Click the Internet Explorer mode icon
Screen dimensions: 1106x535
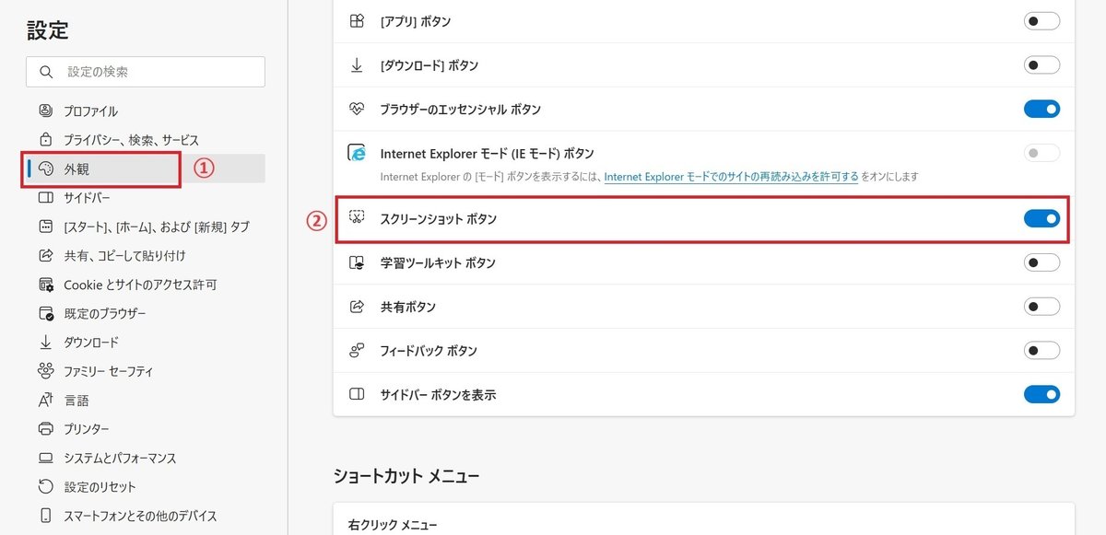pos(358,154)
